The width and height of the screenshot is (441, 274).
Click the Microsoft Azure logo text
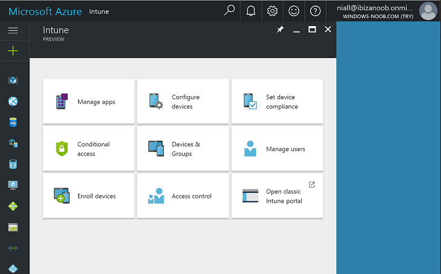[45, 11]
